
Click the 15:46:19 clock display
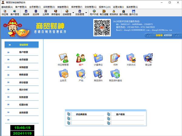22,128
